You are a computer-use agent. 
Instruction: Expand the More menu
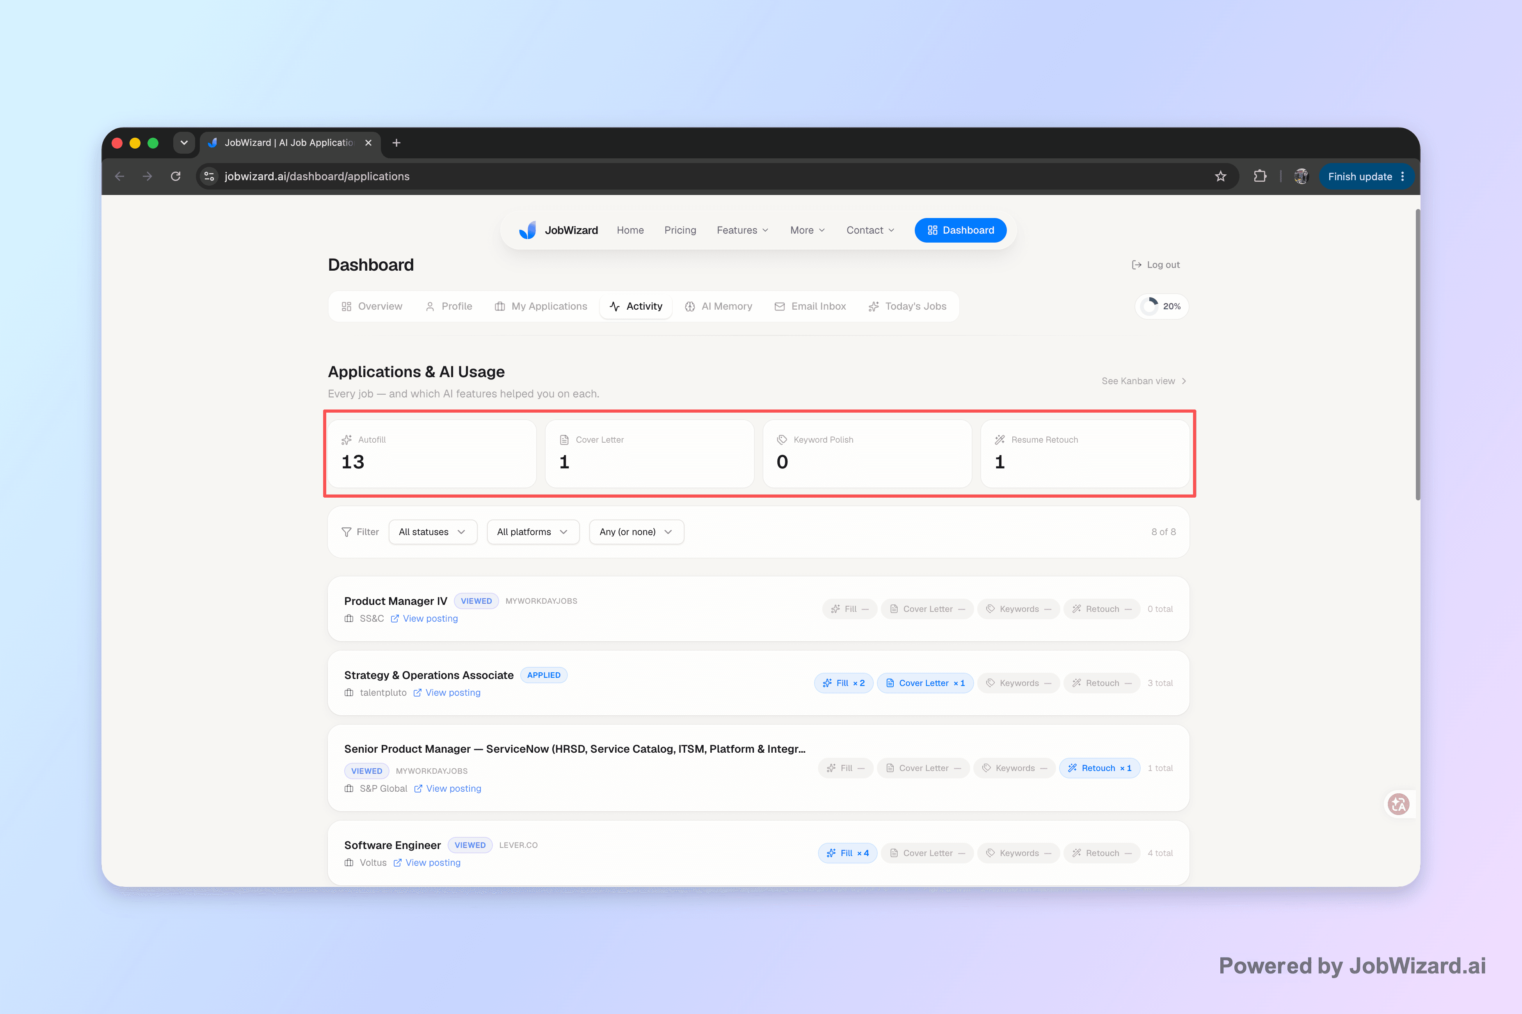[807, 230]
